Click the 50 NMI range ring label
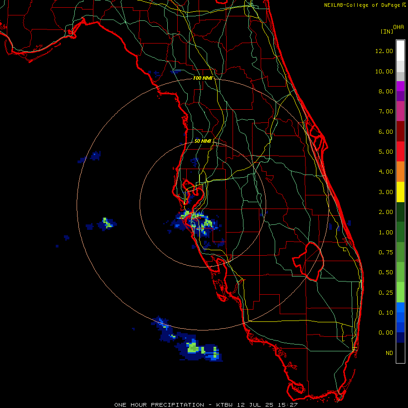Image resolution: width=408 pixels, height=408 pixels. tap(203, 141)
